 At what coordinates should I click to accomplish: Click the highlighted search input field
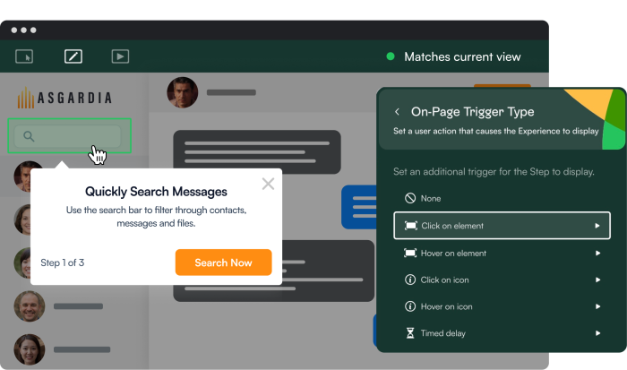[67, 136]
